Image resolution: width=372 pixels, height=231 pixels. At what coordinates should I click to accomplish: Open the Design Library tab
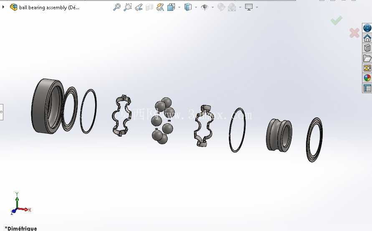pos(367,48)
